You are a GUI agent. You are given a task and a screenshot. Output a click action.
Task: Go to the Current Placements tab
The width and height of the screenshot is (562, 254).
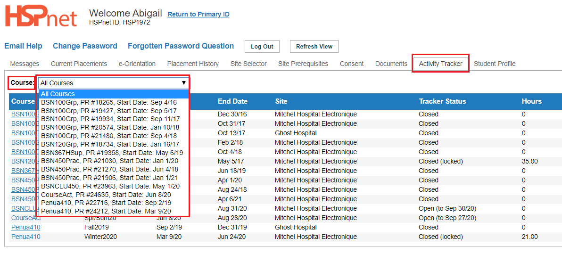[x=79, y=64]
